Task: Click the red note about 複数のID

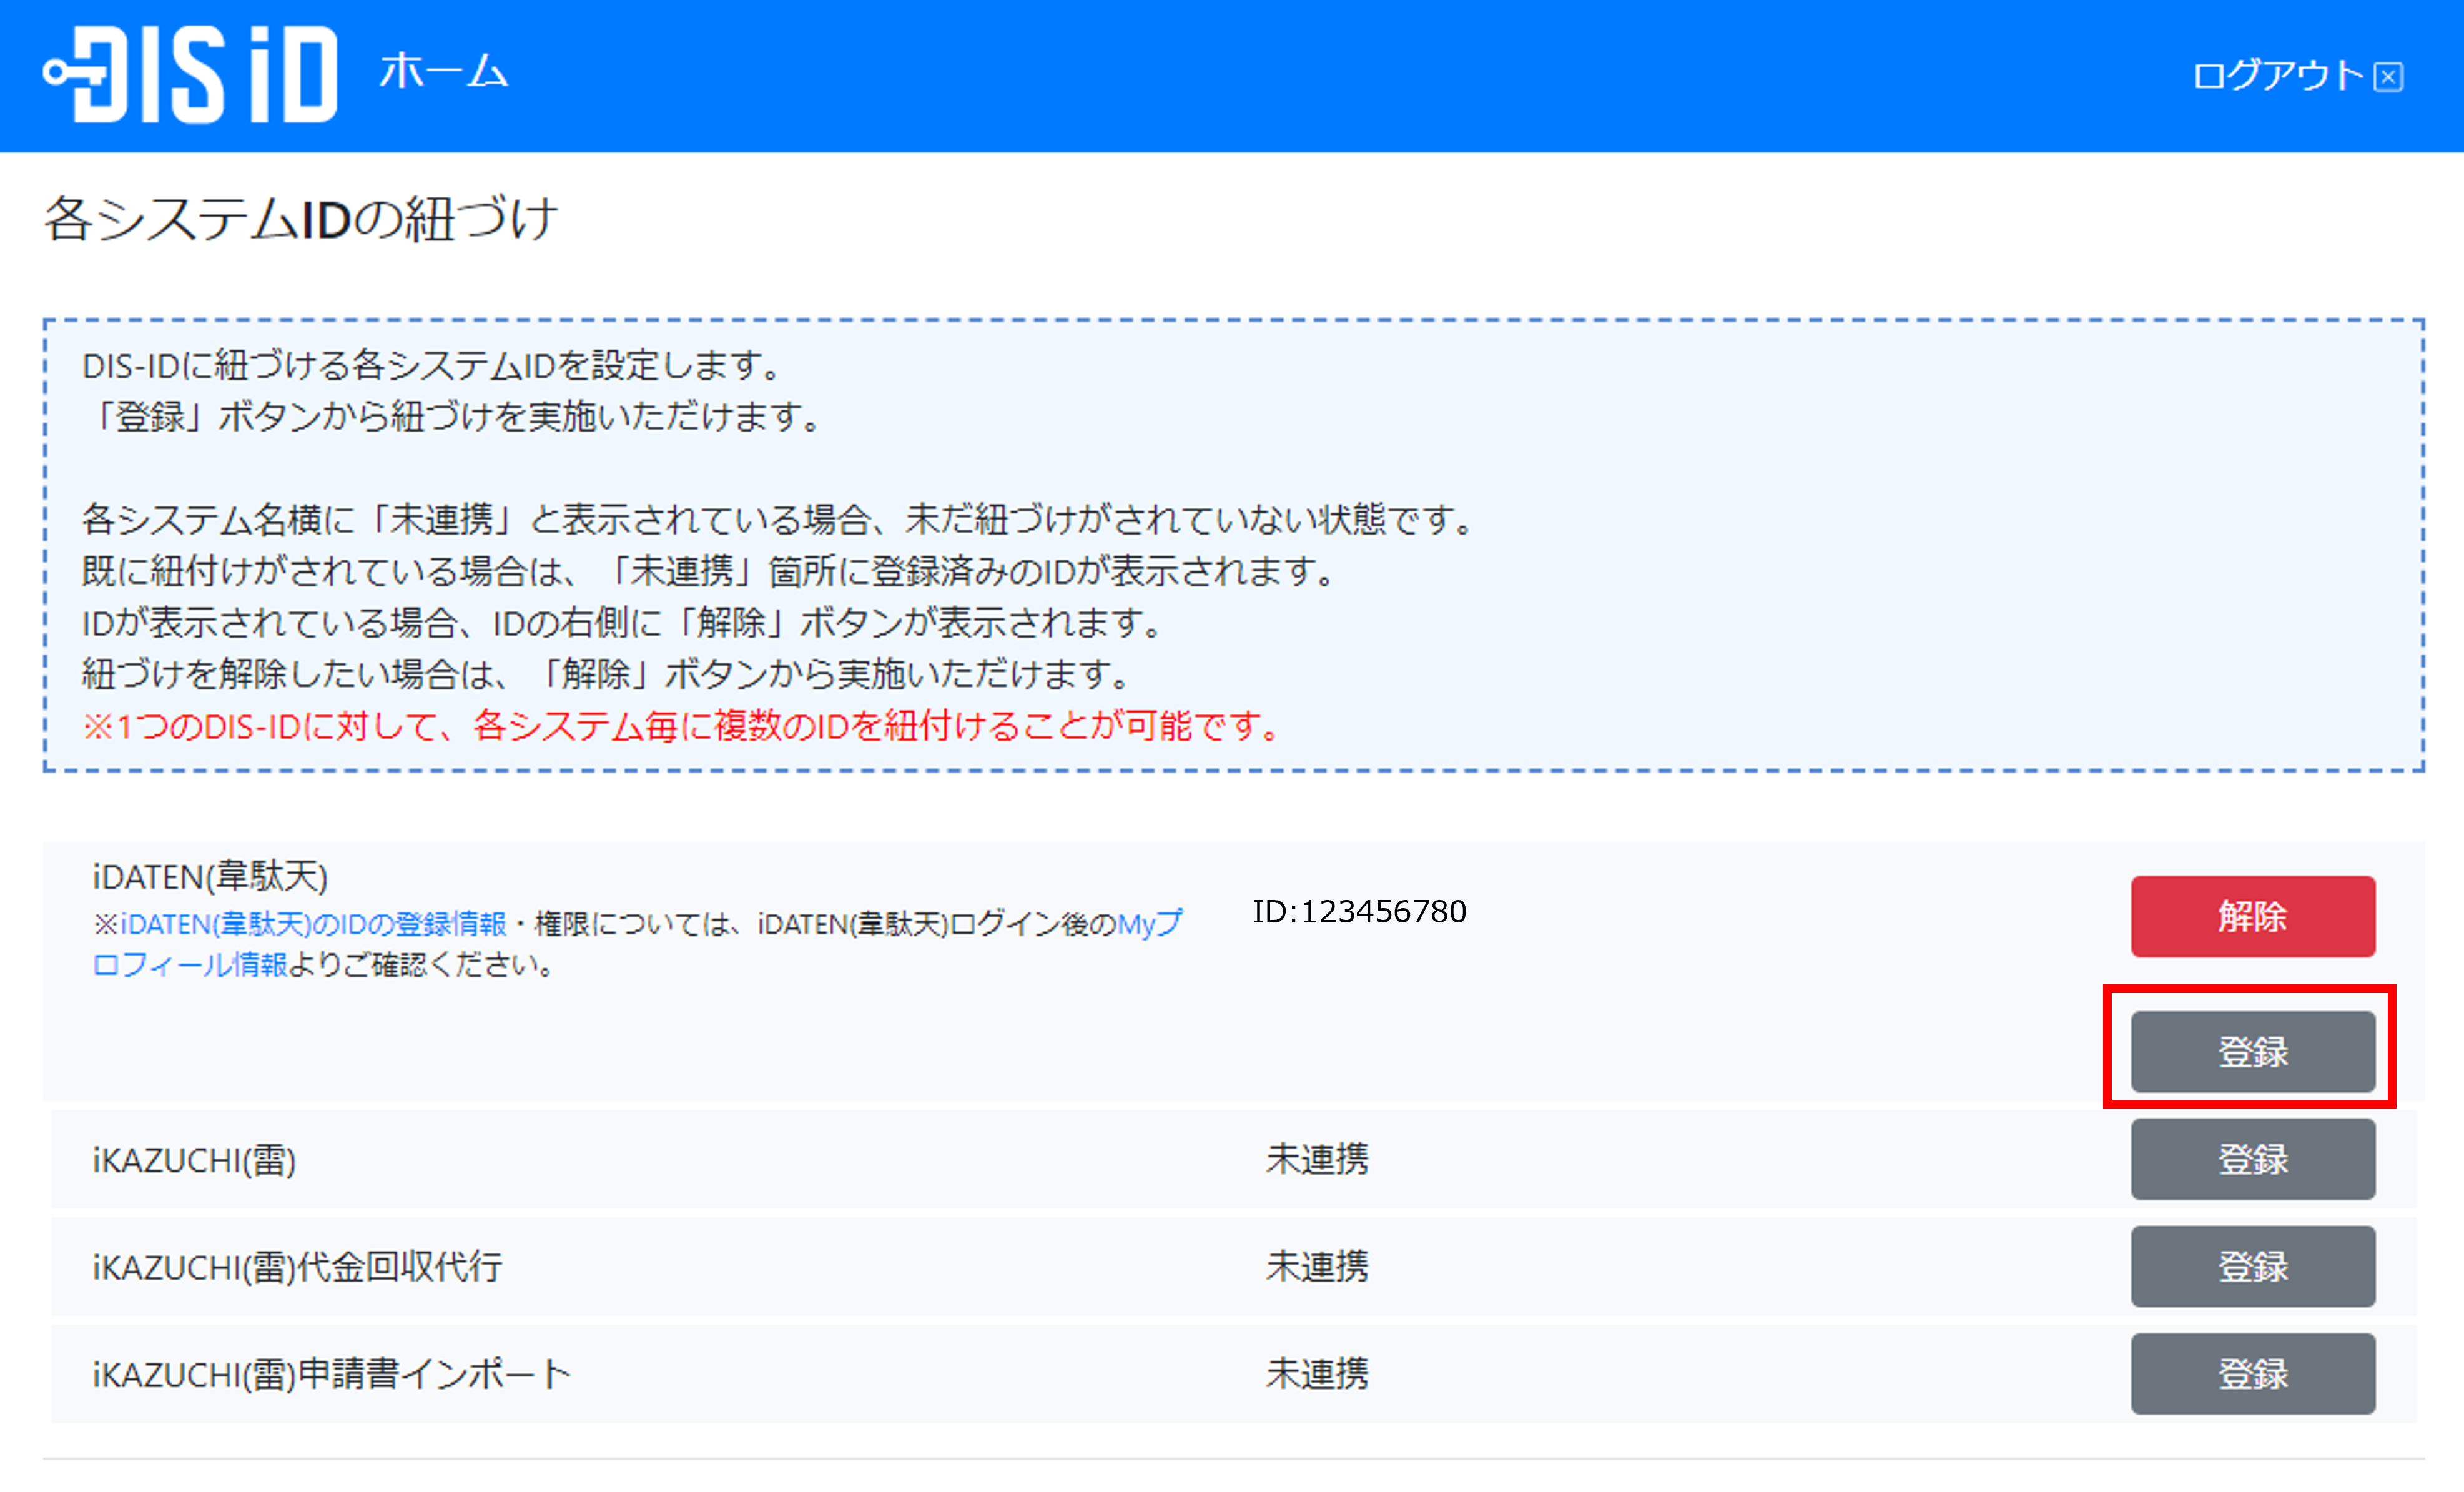Action: [x=682, y=725]
